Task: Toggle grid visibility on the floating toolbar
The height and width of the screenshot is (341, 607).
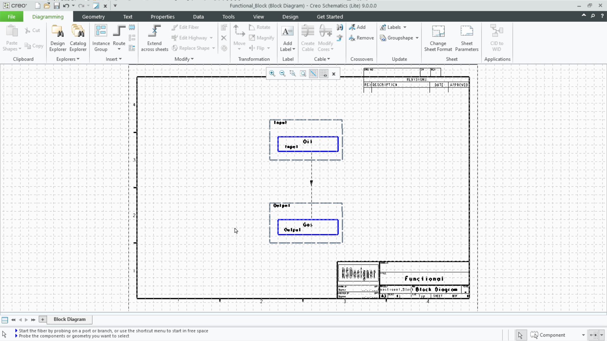Action: point(324,73)
